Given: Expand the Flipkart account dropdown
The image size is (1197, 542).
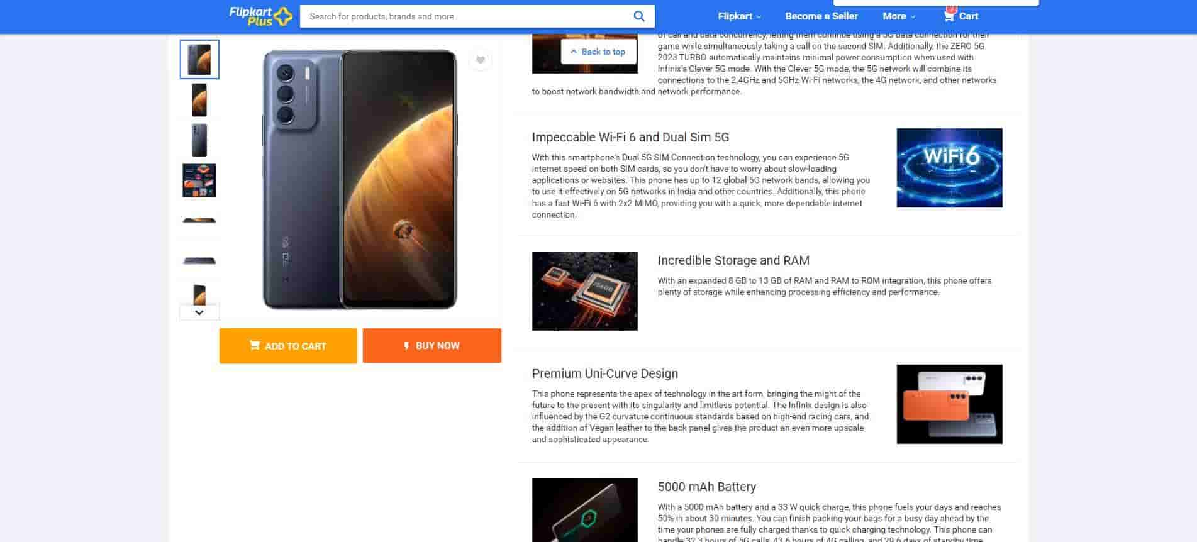Looking at the screenshot, I should pyautogui.click(x=740, y=16).
